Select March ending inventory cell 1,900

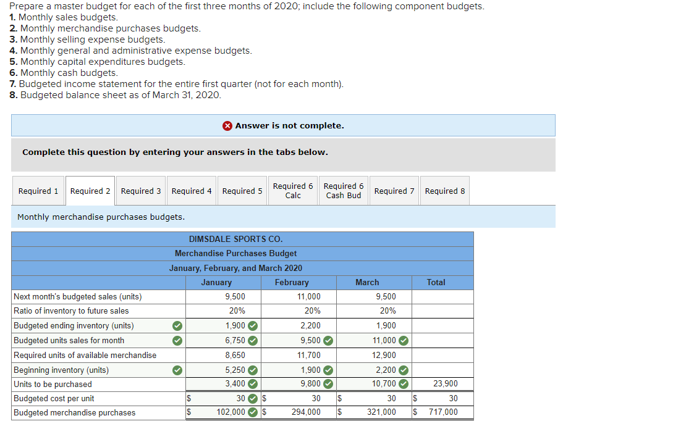coord(375,326)
